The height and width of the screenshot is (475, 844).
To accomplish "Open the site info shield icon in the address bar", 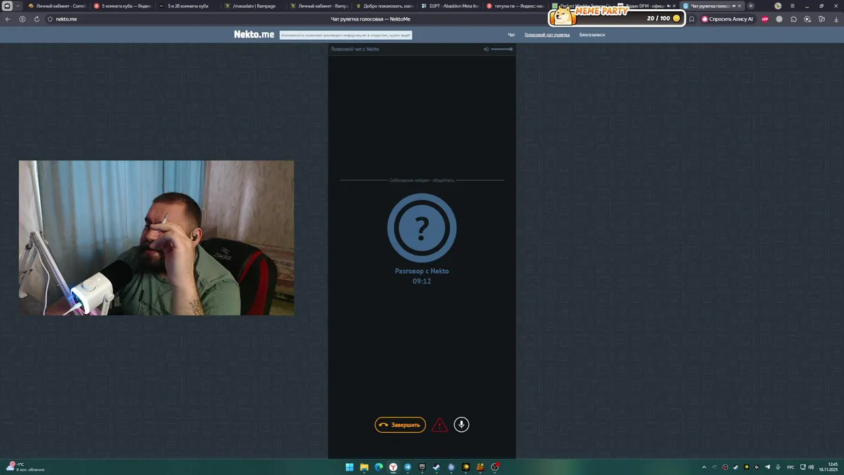I will pyautogui.click(x=50, y=19).
